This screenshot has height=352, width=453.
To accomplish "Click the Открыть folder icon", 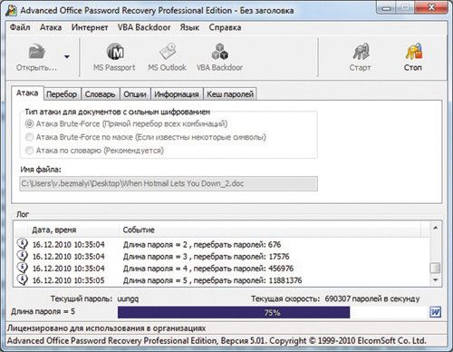I will (37, 52).
